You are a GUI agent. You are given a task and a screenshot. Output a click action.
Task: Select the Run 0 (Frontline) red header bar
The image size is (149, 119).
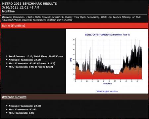74,26
